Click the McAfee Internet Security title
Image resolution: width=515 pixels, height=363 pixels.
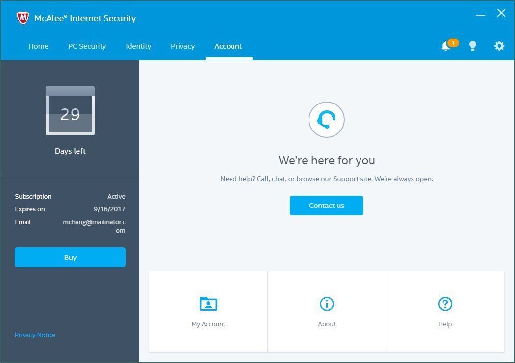(85, 18)
